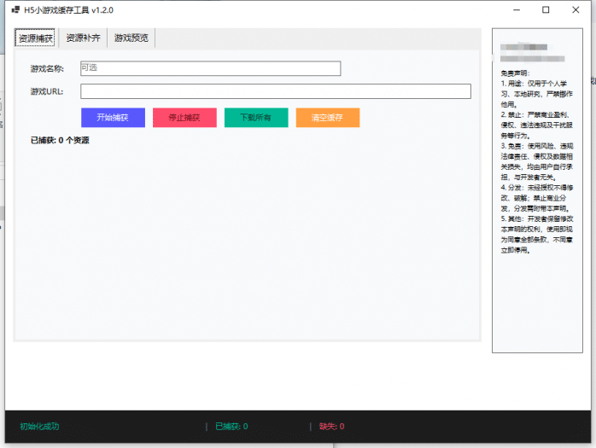Click into the 游戏URL text box
This screenshot has width=596, height=448.
point(275,91)
